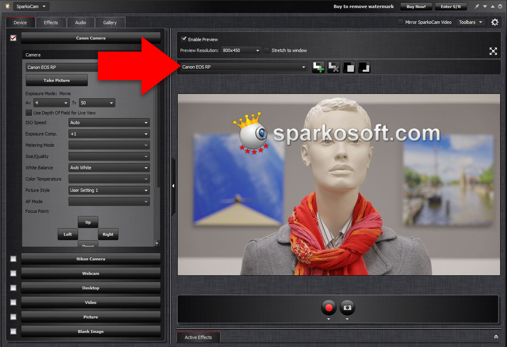The width and height of the screenshot is (507, 347).
Task: Uncheck the Enable Preview checkbox
Action: [184, 39]
